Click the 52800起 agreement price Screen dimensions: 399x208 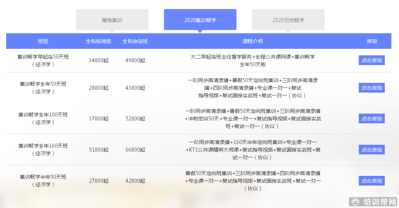[x=135, y=119]
